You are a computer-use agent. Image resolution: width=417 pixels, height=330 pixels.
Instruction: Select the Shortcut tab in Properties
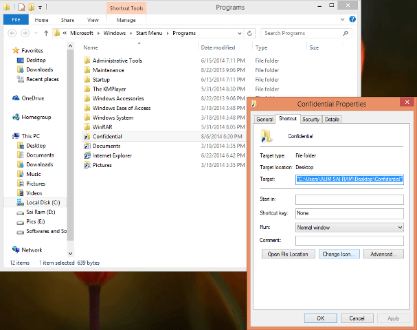[287, 119]
